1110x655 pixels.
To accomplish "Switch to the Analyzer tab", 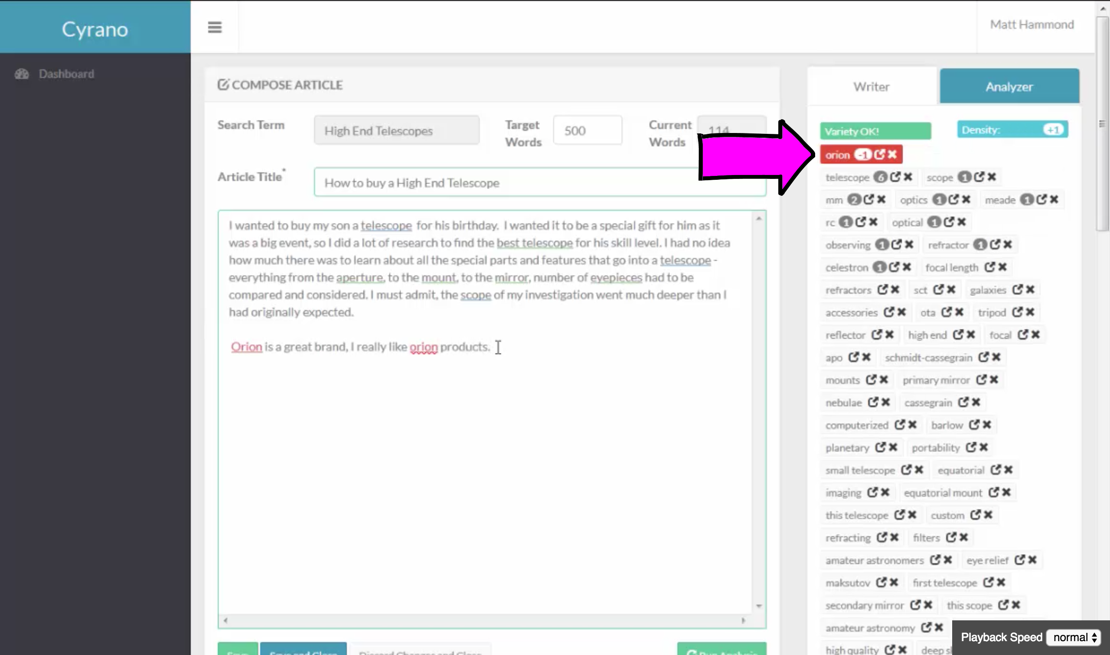I will coord(1009,87).
